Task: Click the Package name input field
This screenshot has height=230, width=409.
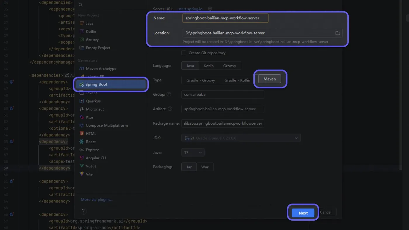Action: pyautogui.click(x=223, y=123)
